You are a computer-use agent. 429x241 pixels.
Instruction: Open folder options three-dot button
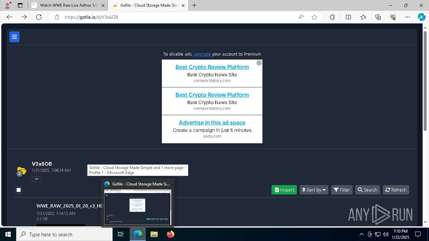(37, 179)
